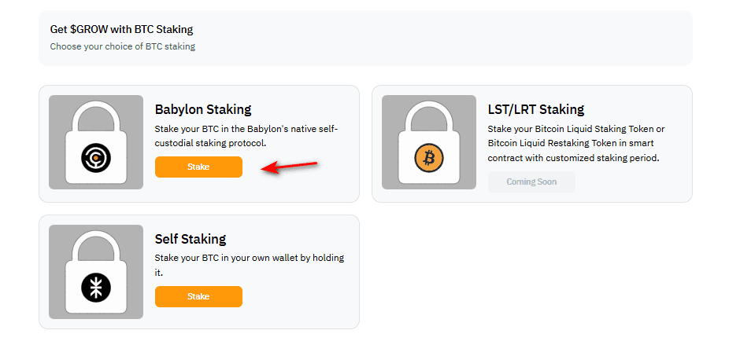Open the Self Staking heading
The image size is (729, 345).
191,239
